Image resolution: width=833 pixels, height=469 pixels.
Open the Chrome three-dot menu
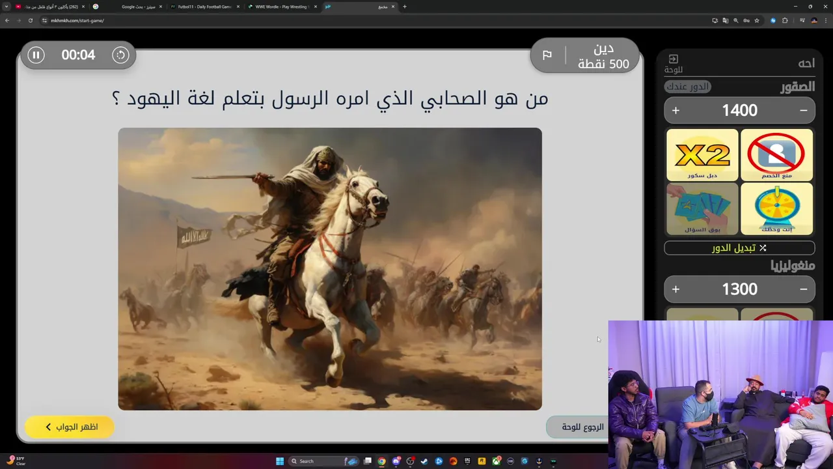826,20
